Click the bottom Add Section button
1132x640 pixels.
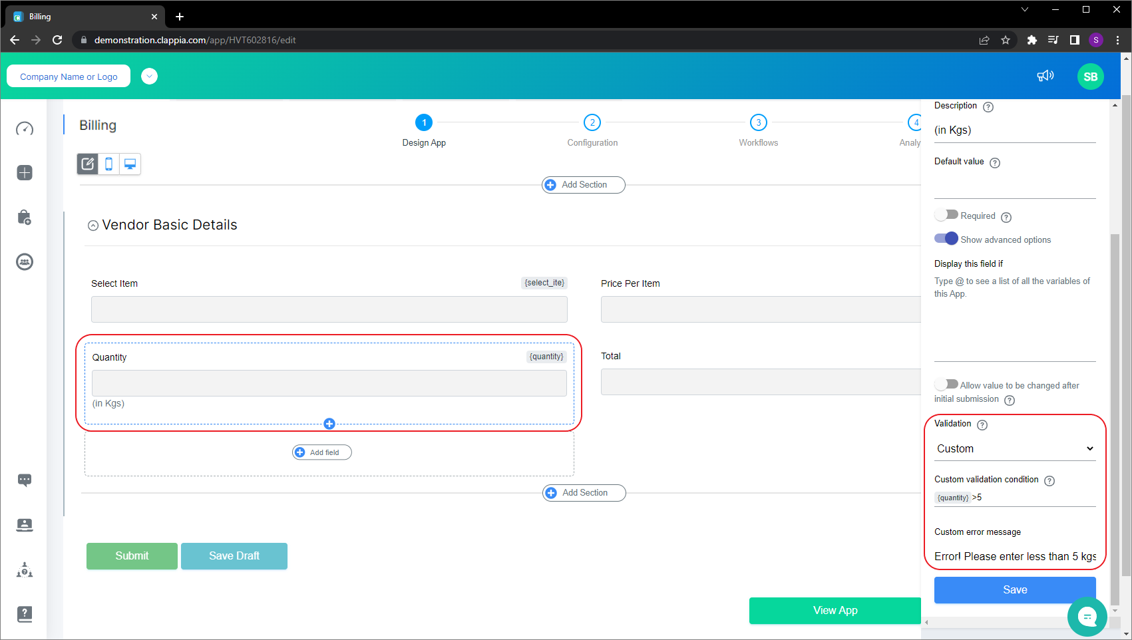(x=584, y=493)
